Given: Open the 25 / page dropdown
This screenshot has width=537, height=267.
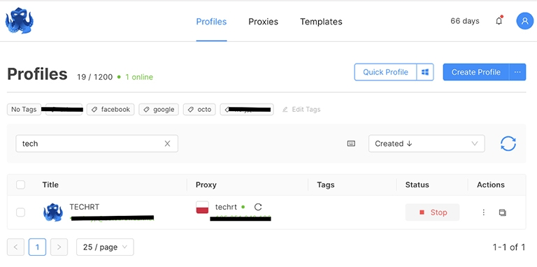Looking at the screenshot, I should pyautogui.click(x=105, y=247).
